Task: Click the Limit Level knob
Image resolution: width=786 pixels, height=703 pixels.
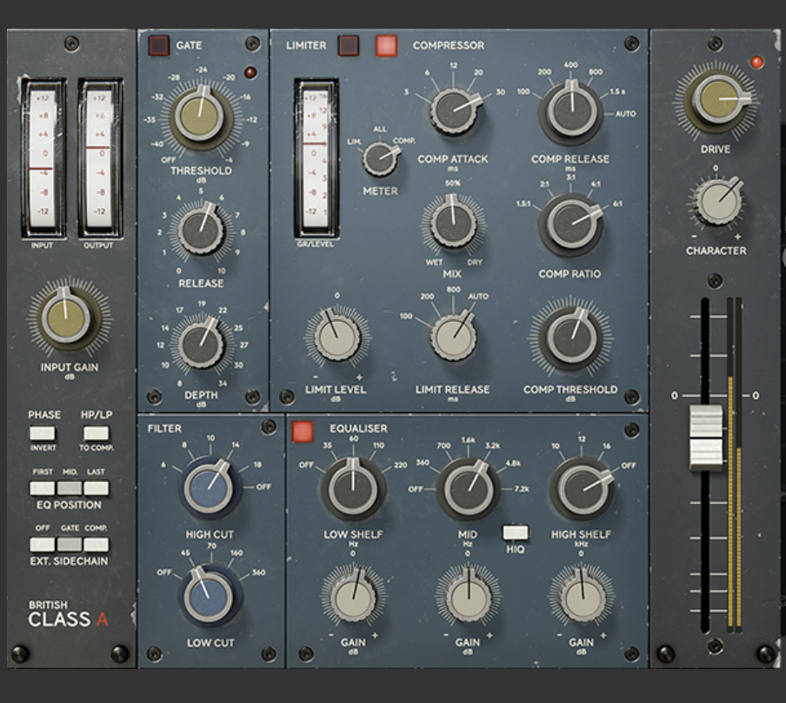Action: (336, 338)
